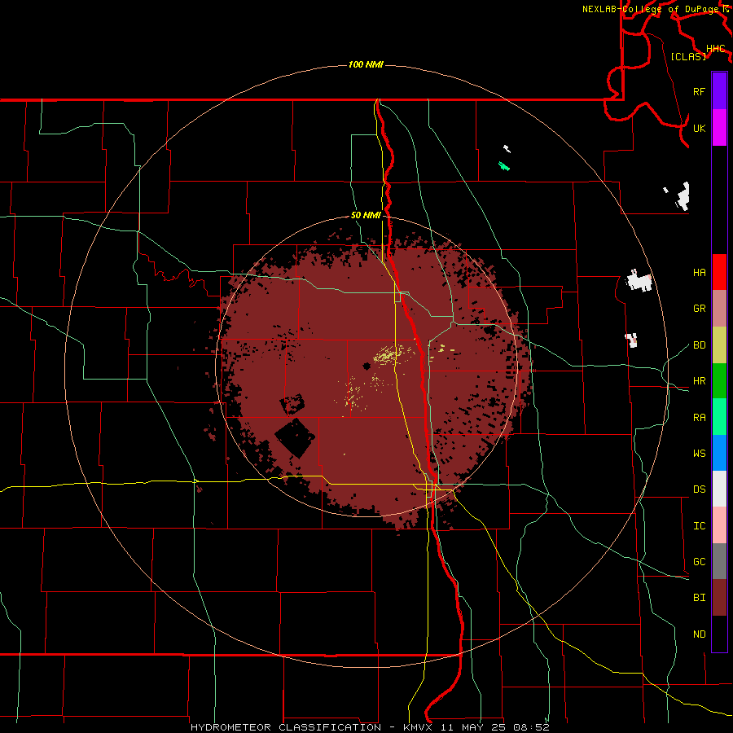This screenshot has height=733, width=733.
Task: Click the HR green legend swatch
Action: tap(719, 380)
